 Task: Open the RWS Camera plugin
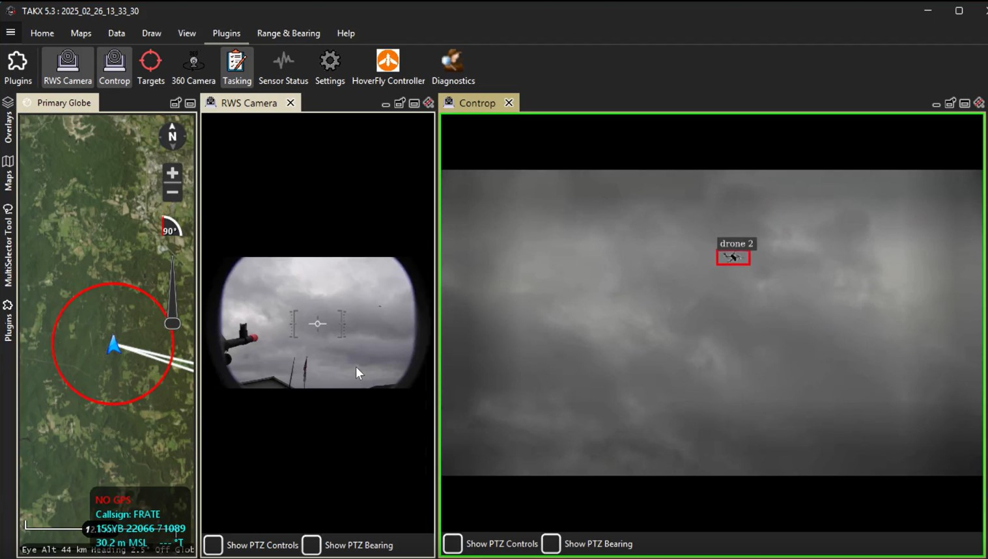point(68,67)
